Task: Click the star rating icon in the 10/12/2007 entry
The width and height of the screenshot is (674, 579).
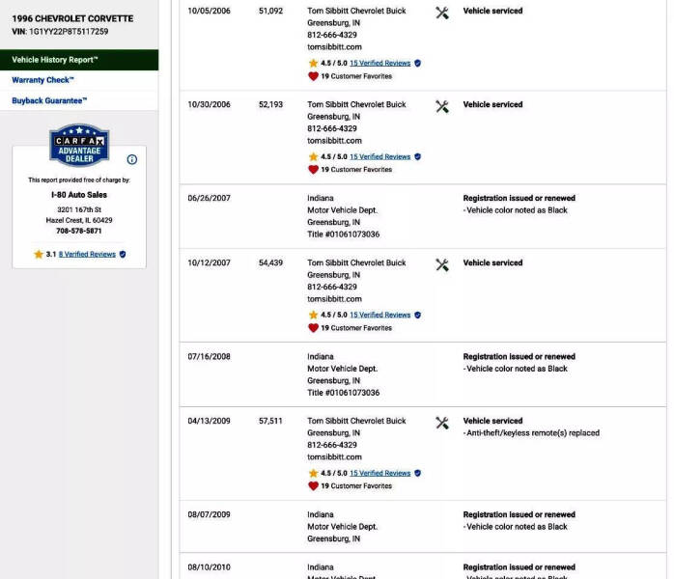Action: point(313,315)
